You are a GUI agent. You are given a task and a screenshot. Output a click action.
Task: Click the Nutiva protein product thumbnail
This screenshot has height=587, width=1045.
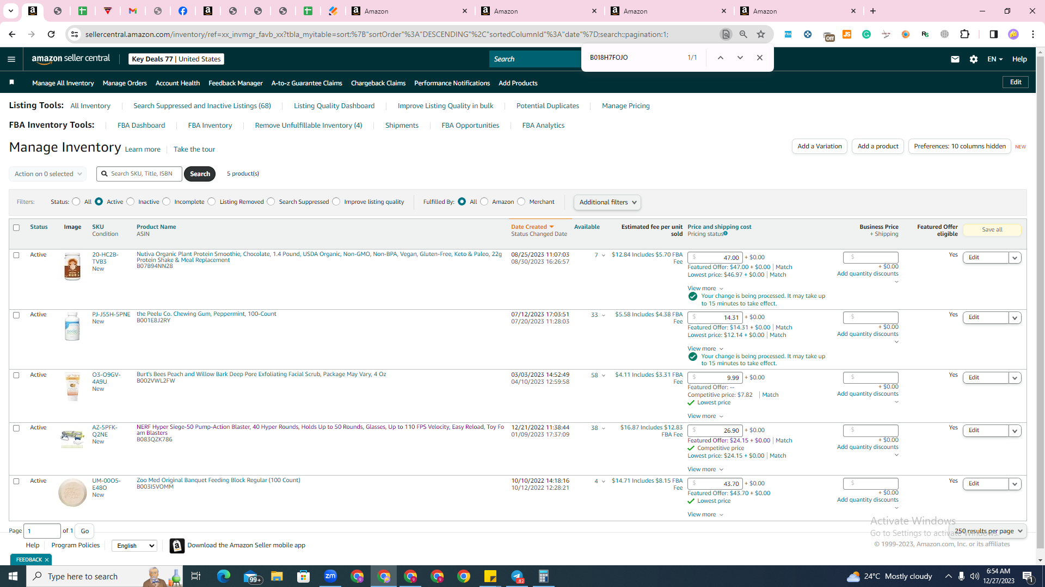pos(72,266)
